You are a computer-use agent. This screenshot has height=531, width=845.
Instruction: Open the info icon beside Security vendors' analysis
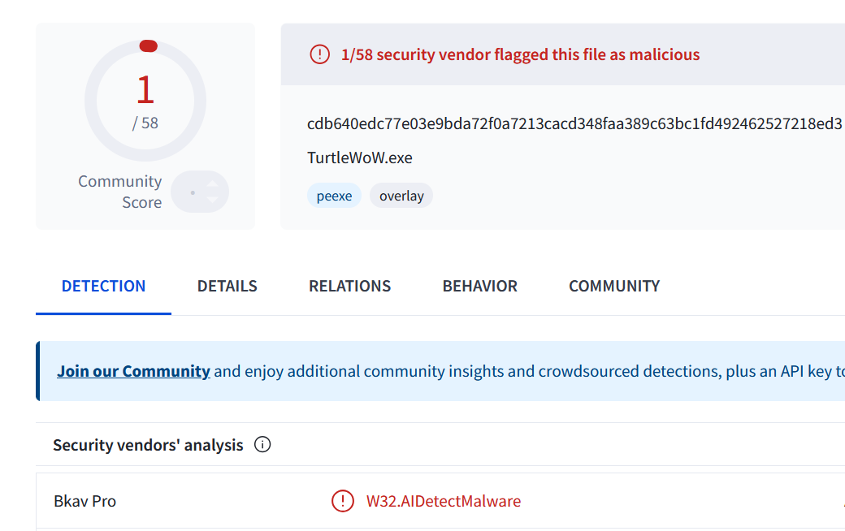[x=262, y=445]
